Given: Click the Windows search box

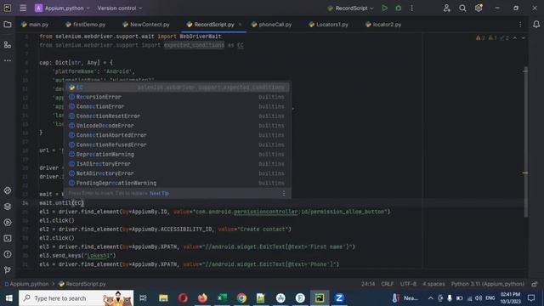Looking at the screenshot, I should point(76,298).
